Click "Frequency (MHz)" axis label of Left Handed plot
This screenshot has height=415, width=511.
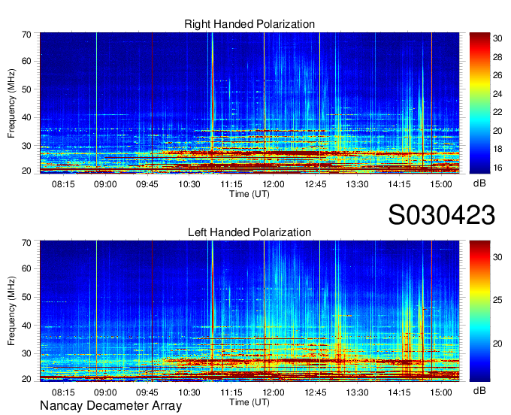click(x=11, y=311)
